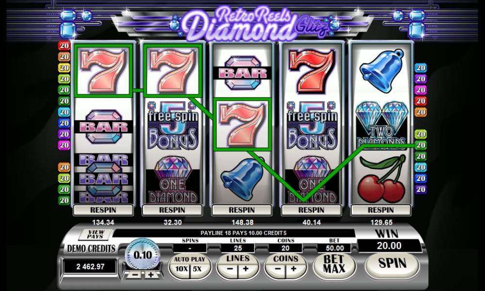Increase the number of lines with LINES plus
Screen dimensions: 485x291
[246, 269]
